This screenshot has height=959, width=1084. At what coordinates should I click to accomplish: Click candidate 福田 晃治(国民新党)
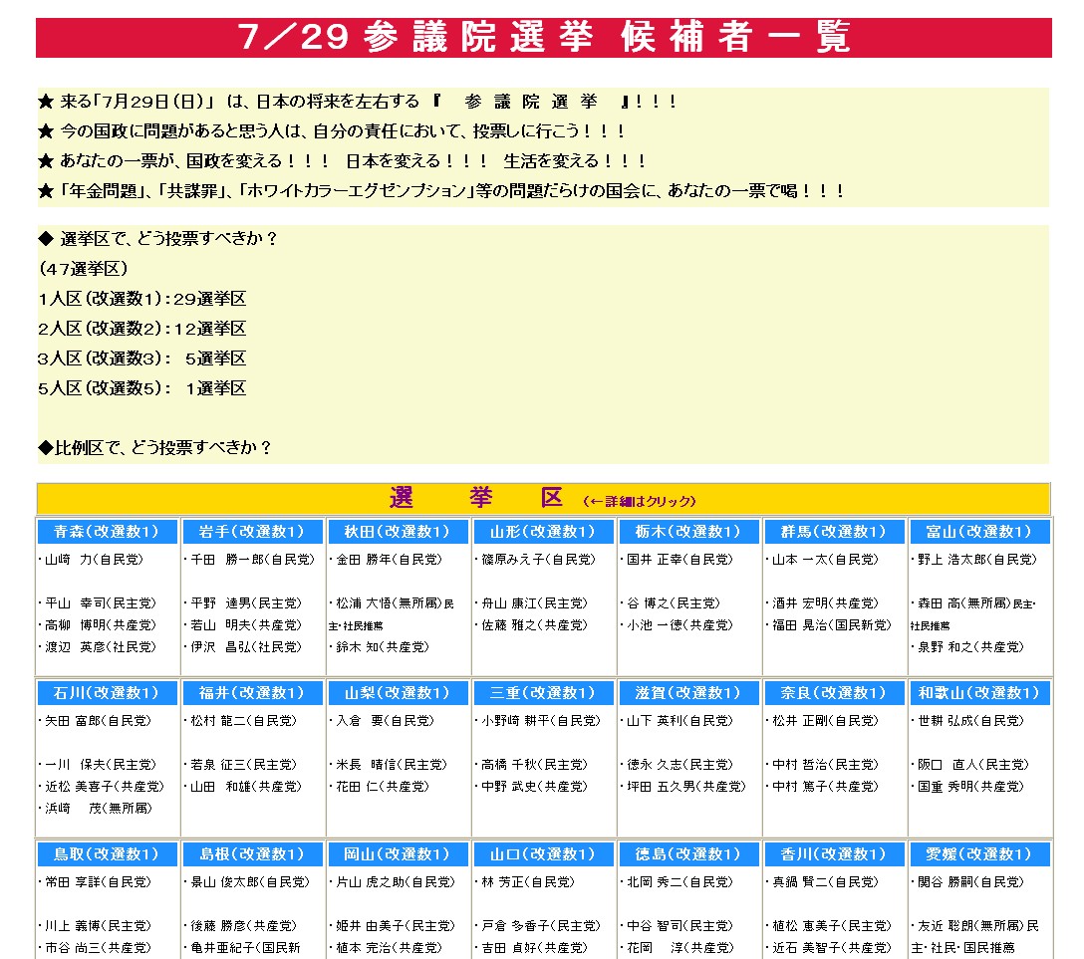pos(829,624)
